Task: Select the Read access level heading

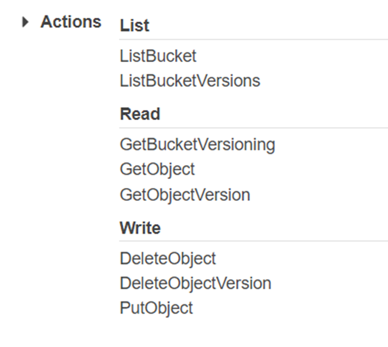Action: [x=140, y=114]
